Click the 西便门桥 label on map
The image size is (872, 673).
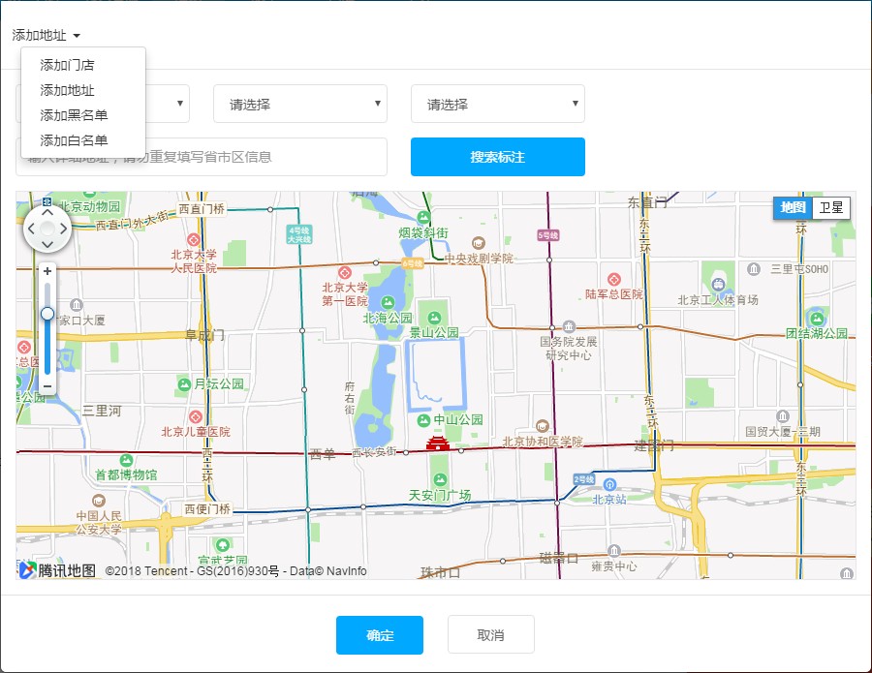pos(207,509)
